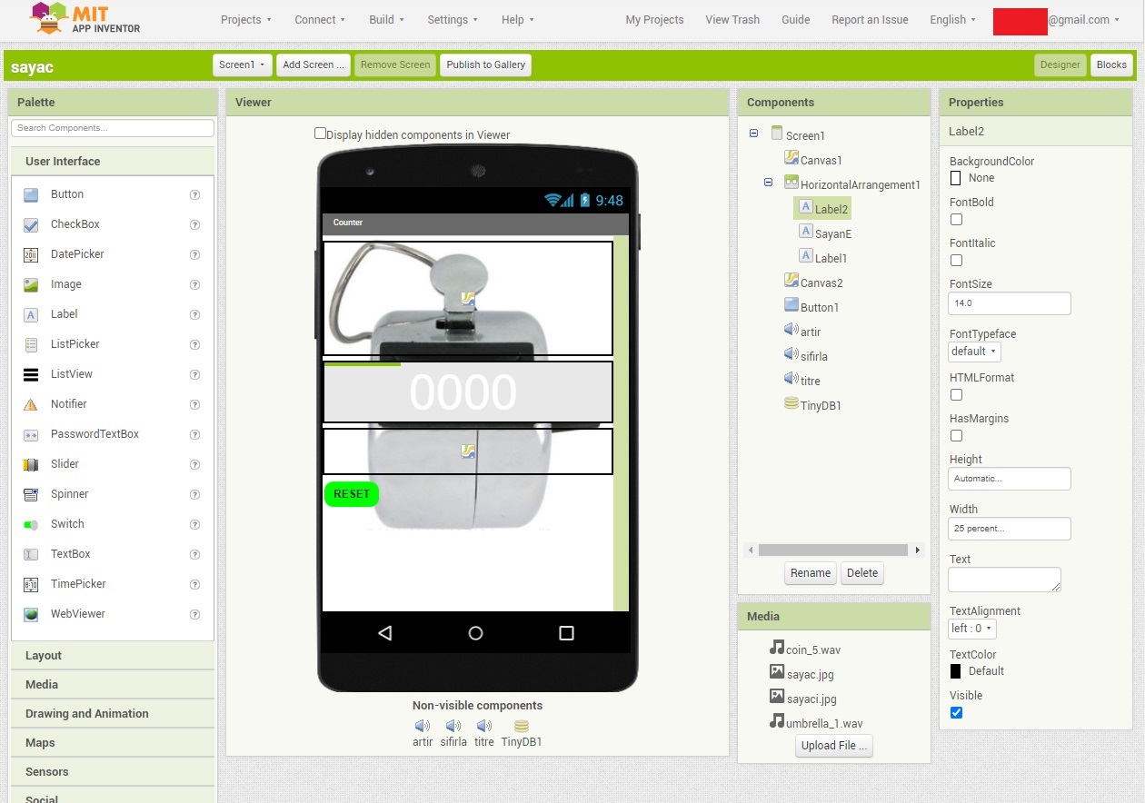Expand the Layout palette section
The image size is (1145, 803).
point(113,655)
